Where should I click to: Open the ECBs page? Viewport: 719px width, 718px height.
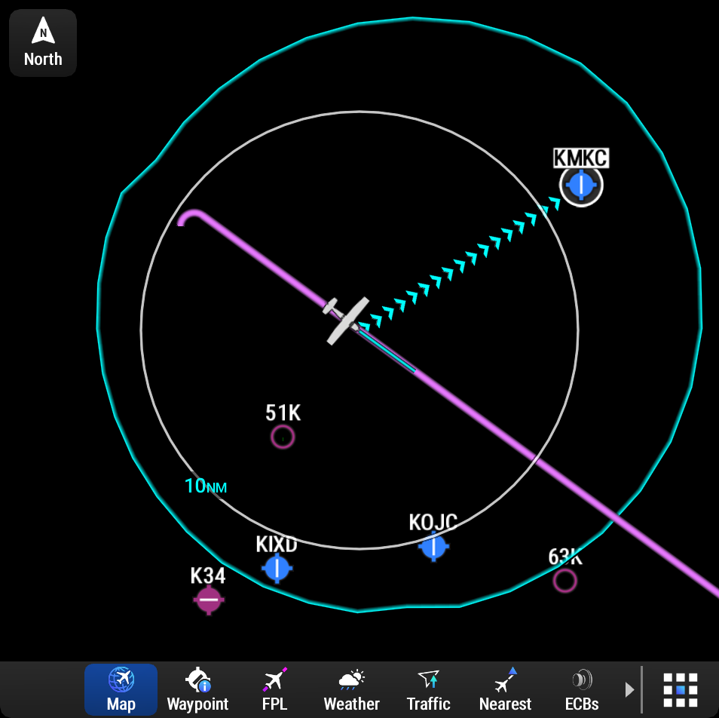click(582, 689)
